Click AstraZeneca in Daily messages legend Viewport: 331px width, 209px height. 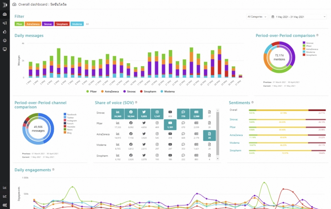click(113, 91)
